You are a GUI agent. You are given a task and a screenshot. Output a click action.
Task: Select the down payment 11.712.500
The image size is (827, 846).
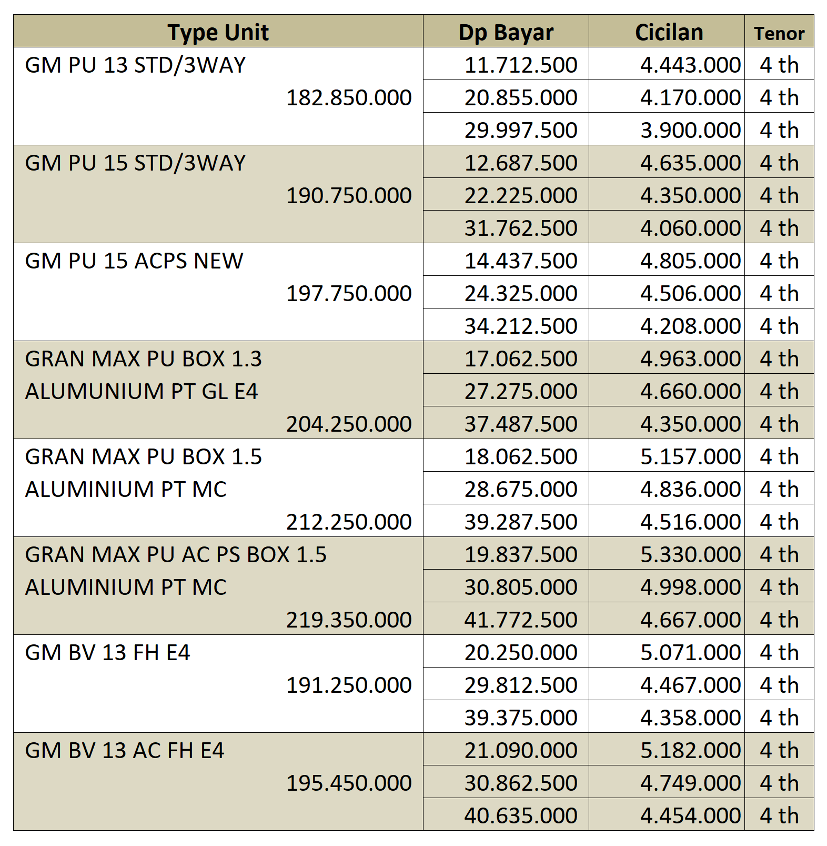click(x=521, y=65)
